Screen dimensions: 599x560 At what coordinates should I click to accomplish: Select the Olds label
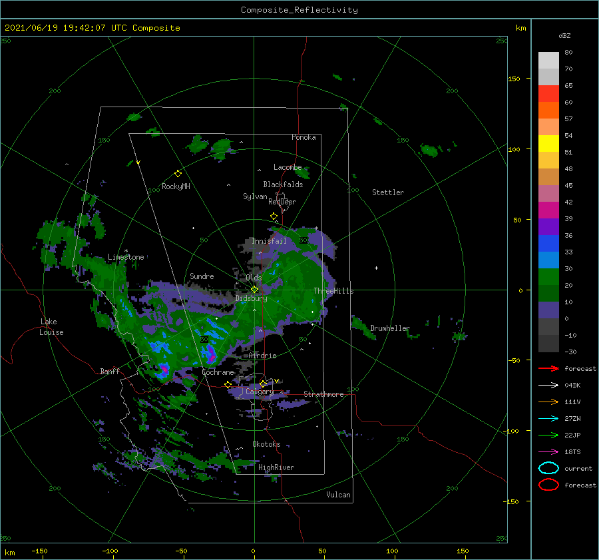[254, 278]
